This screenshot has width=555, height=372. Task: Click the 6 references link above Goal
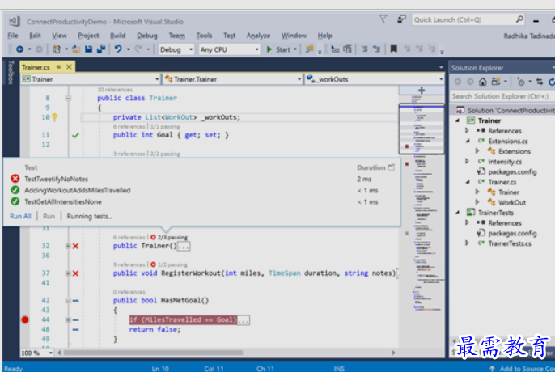click(x=129, y=126)
